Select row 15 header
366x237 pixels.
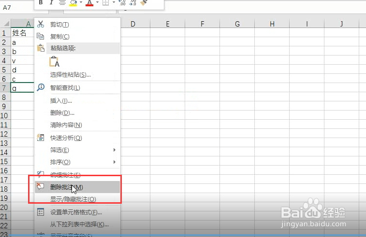coord(4,162)
